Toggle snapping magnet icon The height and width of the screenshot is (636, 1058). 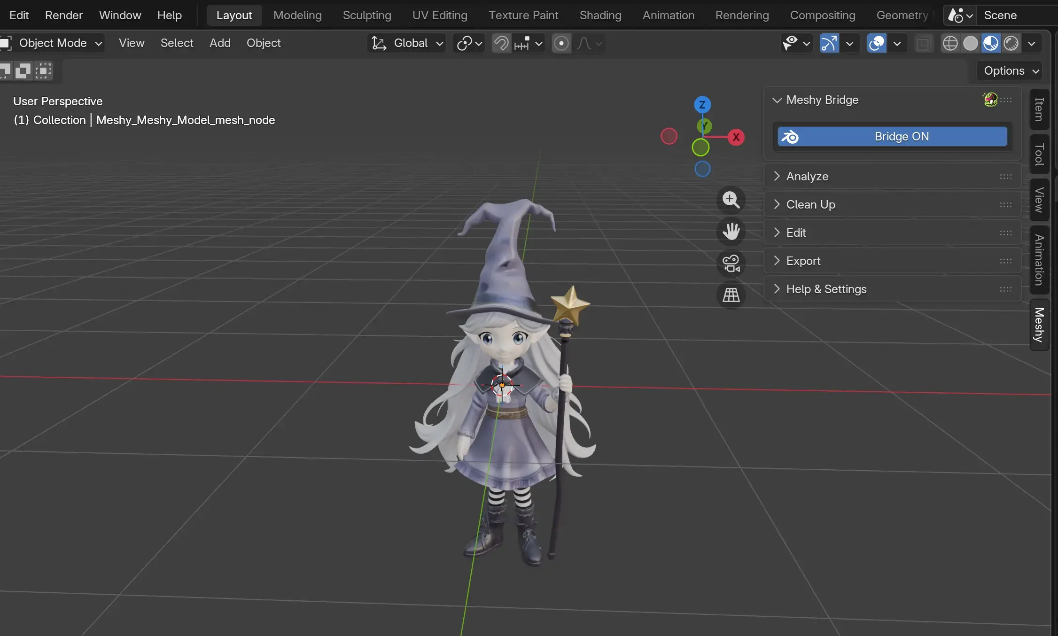click(501, 44)
